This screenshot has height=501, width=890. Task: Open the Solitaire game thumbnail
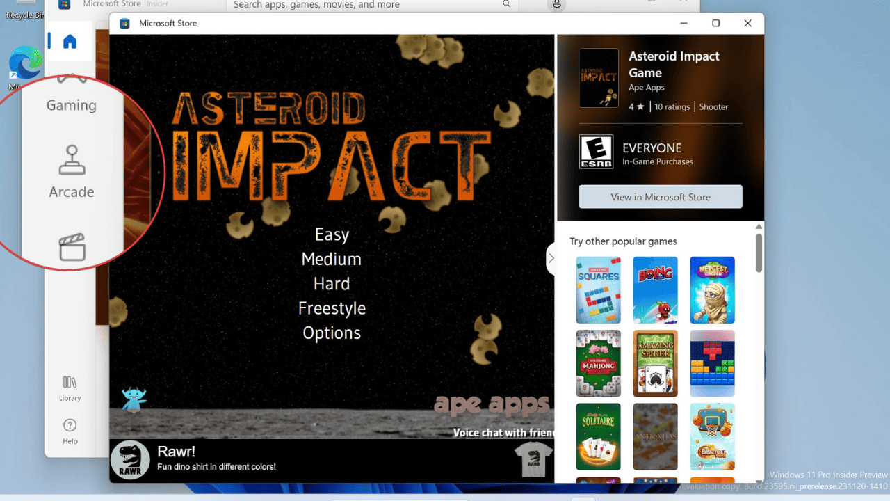pyautogui.click(x=599, y=437)
